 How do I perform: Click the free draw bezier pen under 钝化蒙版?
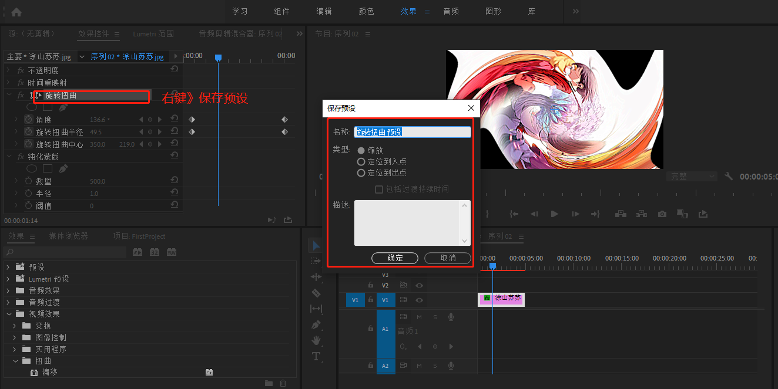tap(63, 169)
